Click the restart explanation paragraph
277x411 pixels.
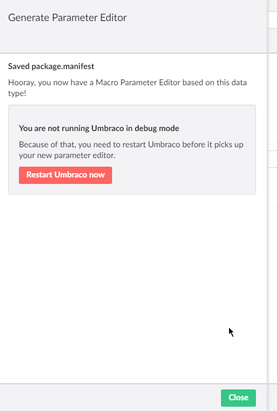coord(131,150)
